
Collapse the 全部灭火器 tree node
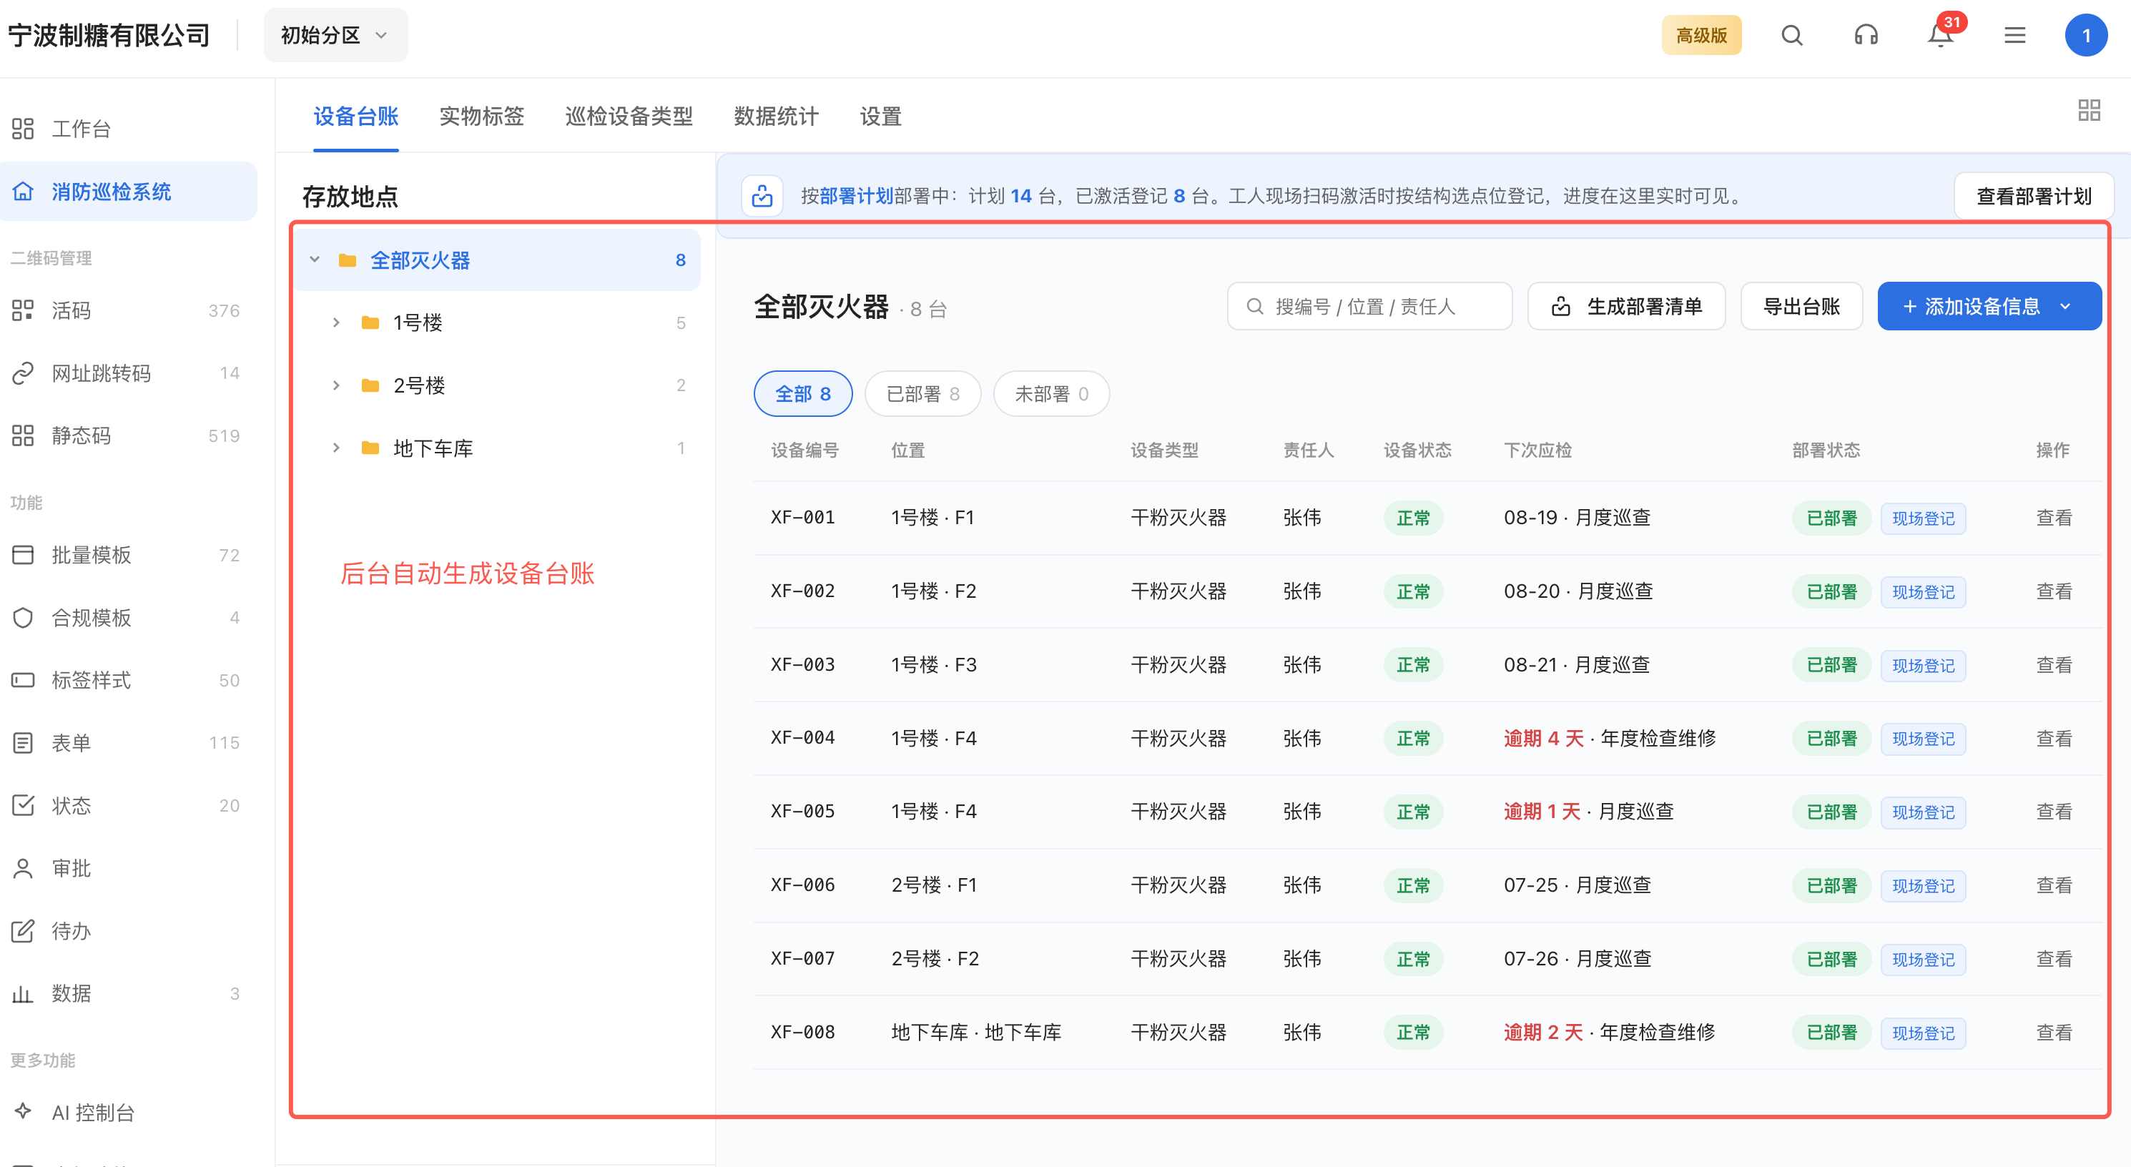(315, 260)
